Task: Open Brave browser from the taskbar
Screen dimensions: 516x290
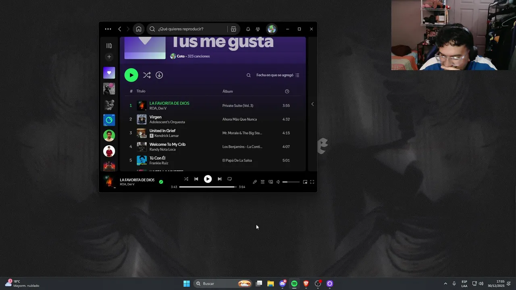Action: pyautogui.click(x=306, y=284)
